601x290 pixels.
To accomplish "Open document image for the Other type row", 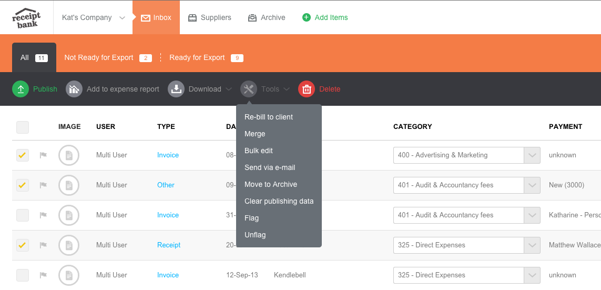I will coord(69,185).
